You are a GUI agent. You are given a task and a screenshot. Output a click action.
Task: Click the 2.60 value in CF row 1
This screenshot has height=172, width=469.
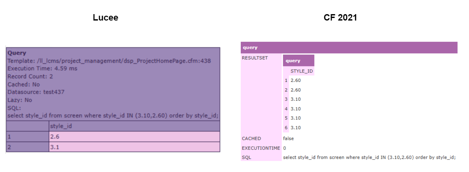(295, 81)
